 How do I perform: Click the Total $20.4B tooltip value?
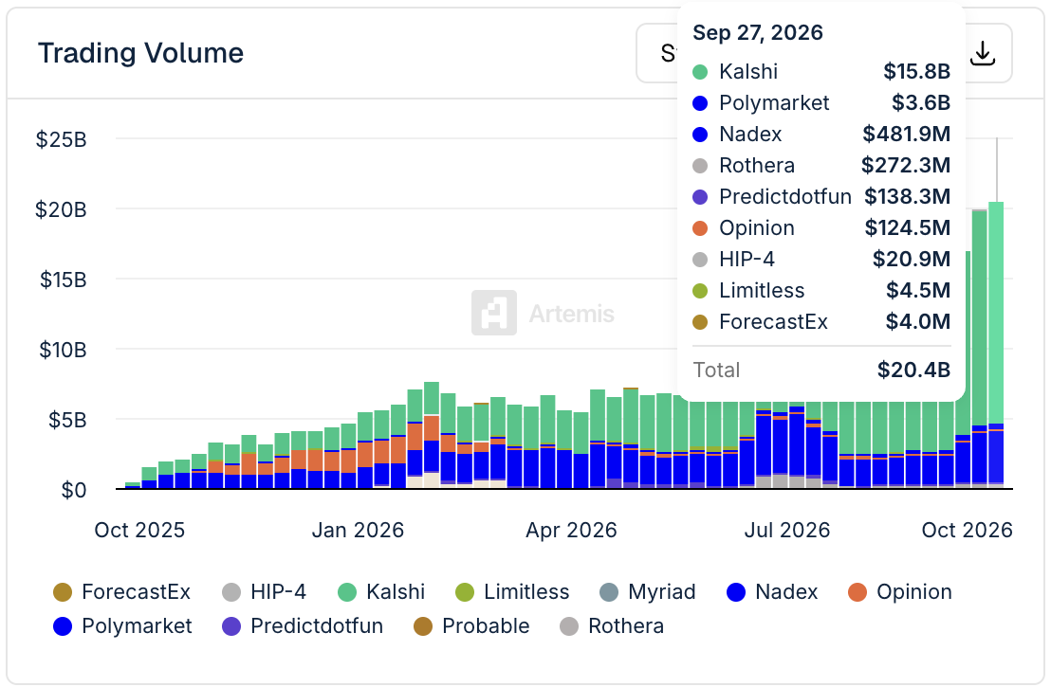pos(913,370)
